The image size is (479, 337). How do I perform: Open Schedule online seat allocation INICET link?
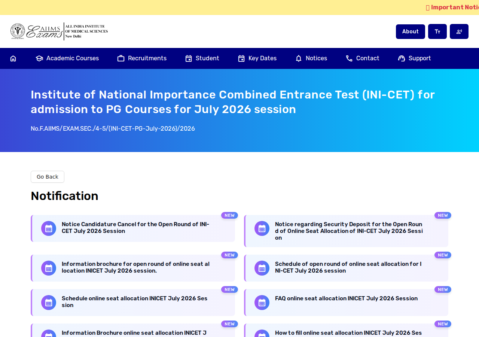point(135,302)
